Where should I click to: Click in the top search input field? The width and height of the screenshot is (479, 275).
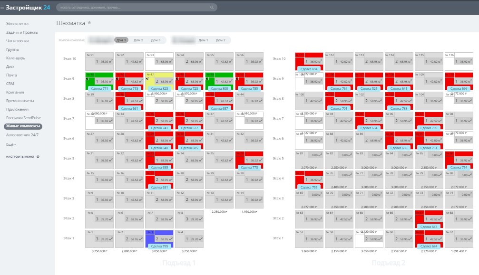click(135, 7)
